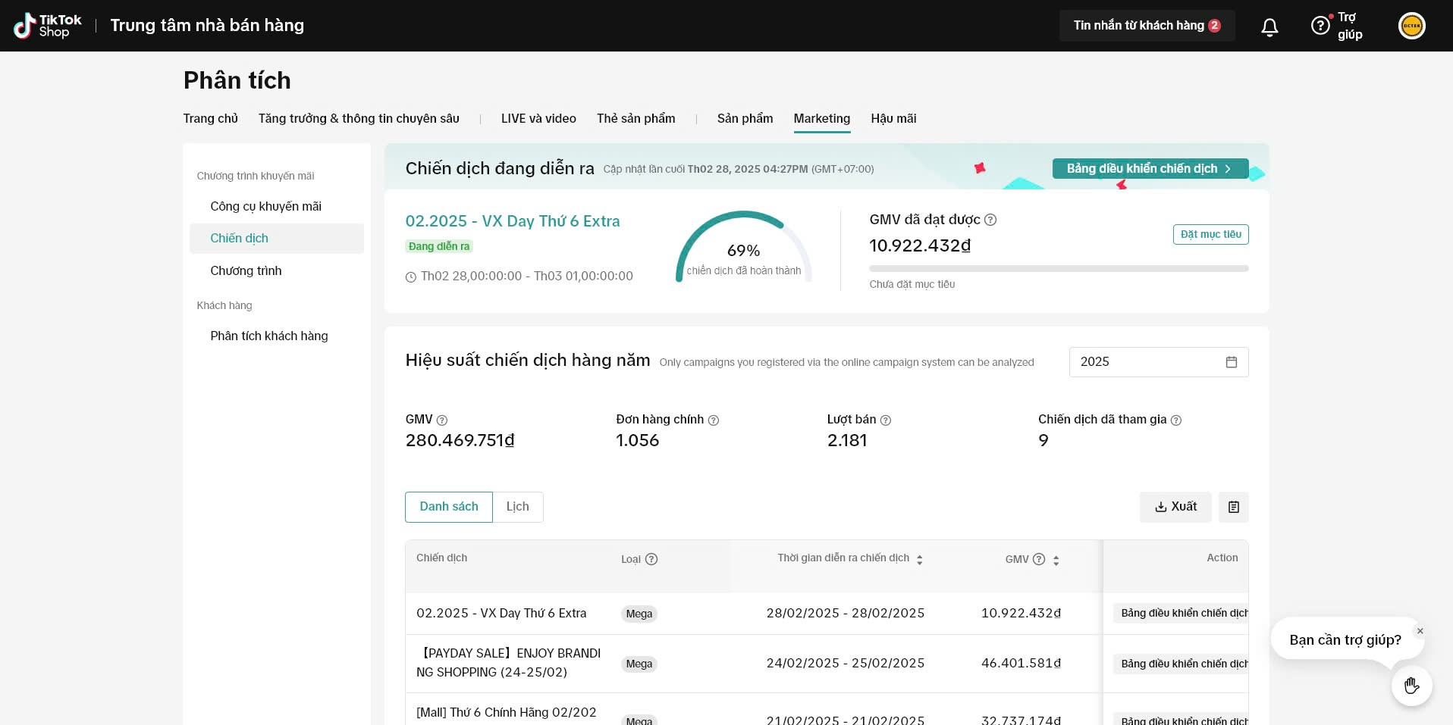1453x725 pixels.
Task: Click the info icon next to GMV đã đạt được
Action: (990, 220)
